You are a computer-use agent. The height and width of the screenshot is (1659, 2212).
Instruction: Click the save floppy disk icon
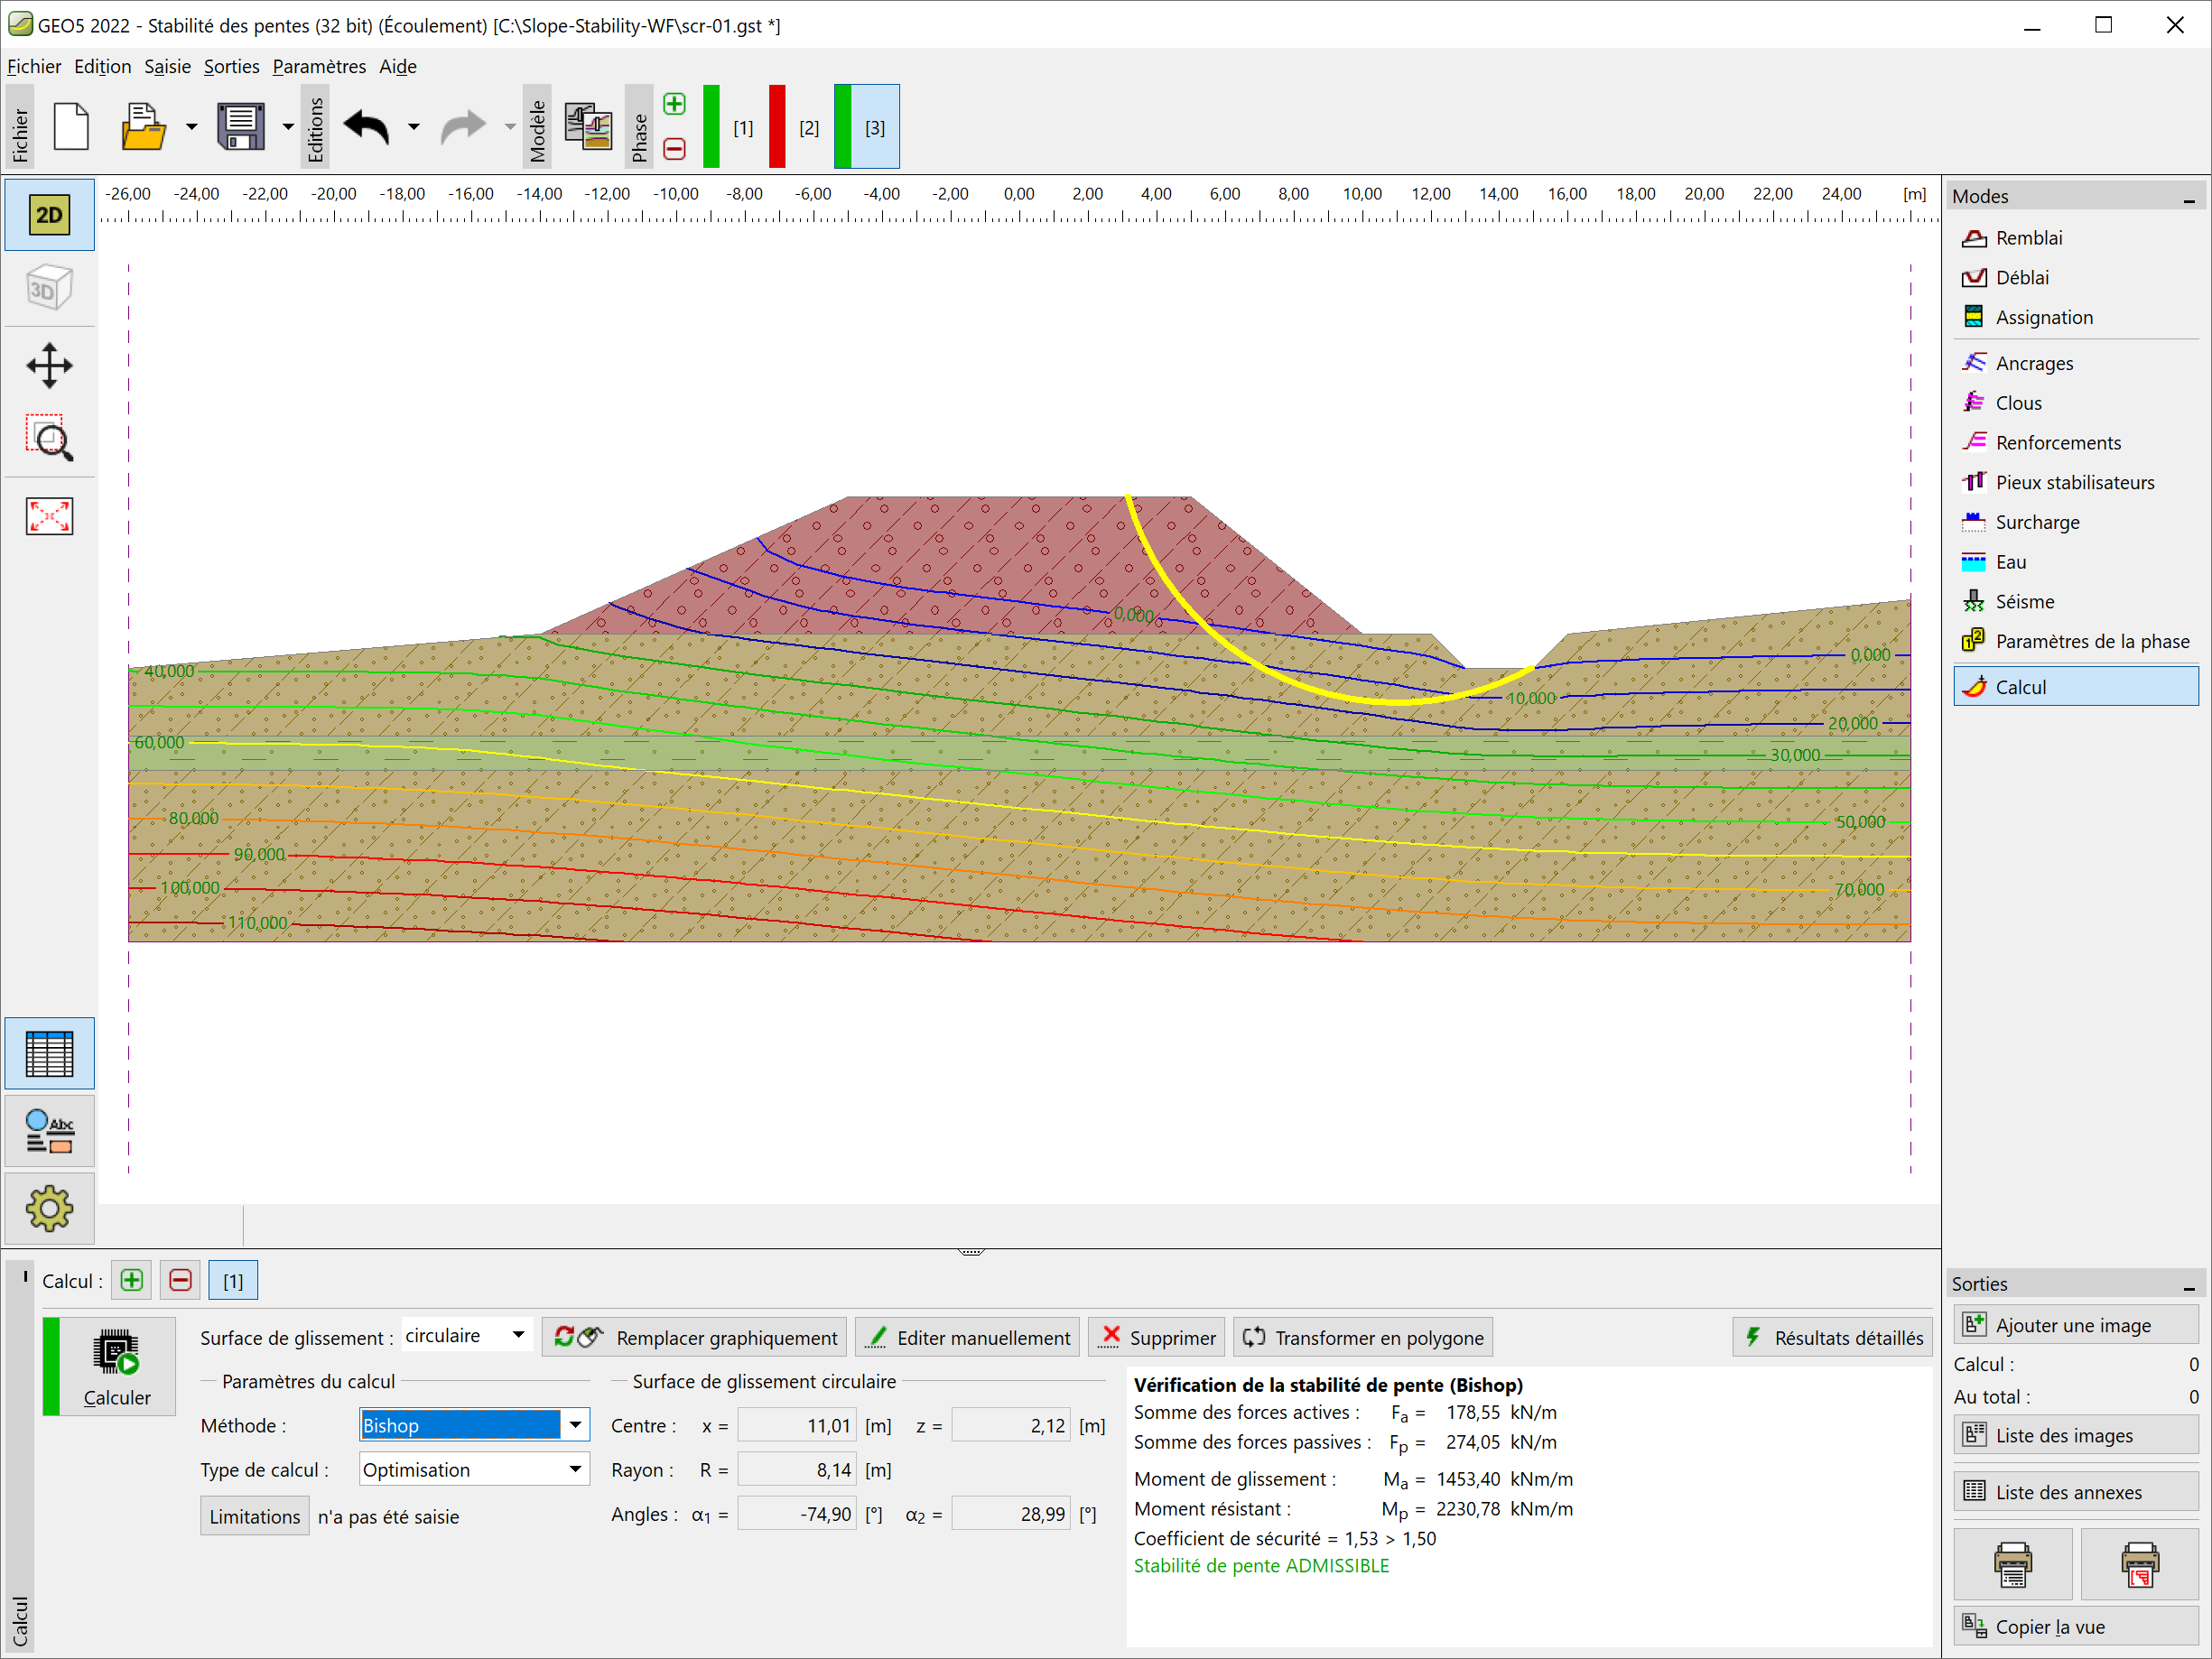coord(241,127)
